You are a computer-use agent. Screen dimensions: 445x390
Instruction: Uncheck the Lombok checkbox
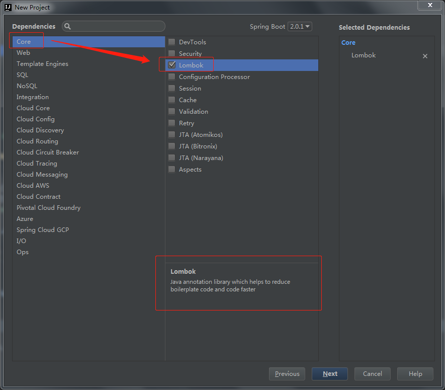click(x=171, y=65)
